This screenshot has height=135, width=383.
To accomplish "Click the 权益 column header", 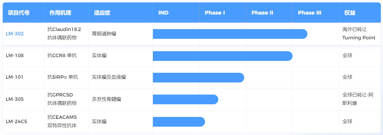I will [x=350, y=13].
